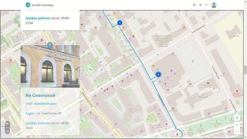This screenshot has width=247, height=139.
Task: Open the three-dot more options menu
Action: (x=206, y=5)
